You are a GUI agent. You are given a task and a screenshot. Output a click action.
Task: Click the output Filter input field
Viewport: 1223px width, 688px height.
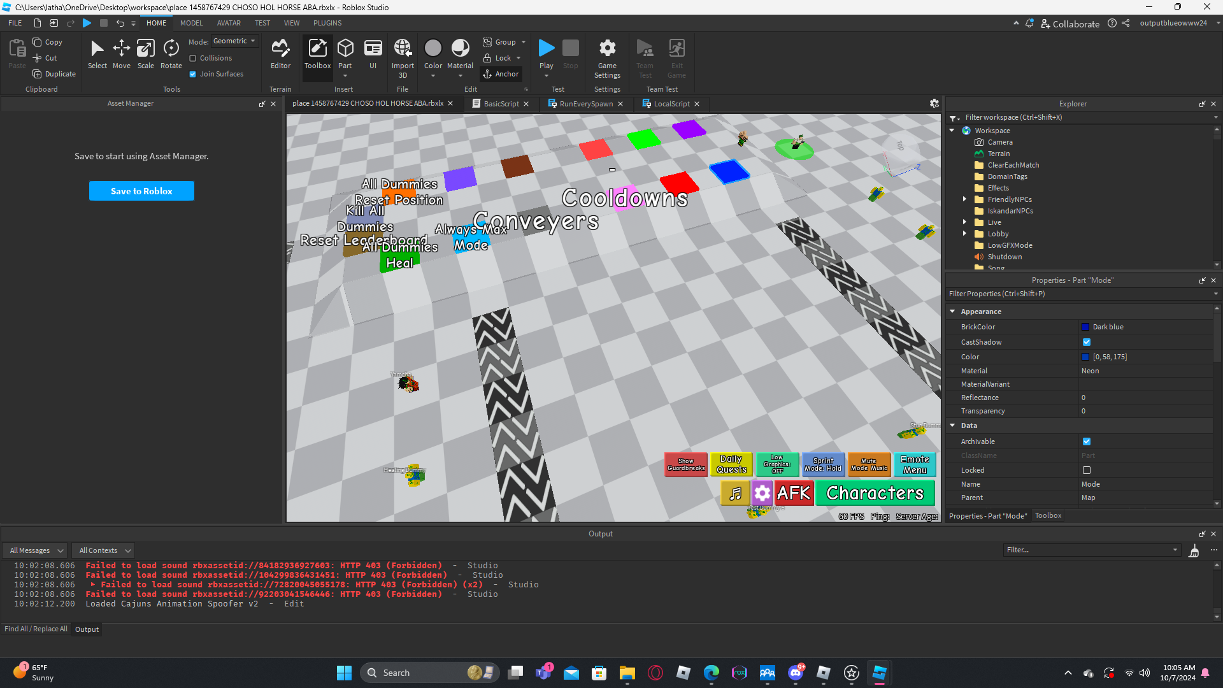[1089, 550]
